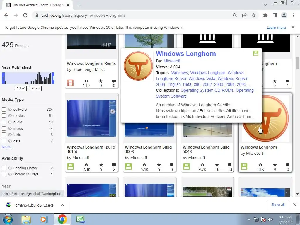Image resolution: width=300 pixels, height=225 pixels.
Task: Click the volume speaker tray icon
Action: pos(270,220)
